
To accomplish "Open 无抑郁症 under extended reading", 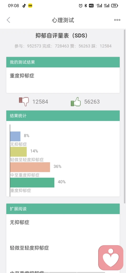I will [19, 222].
